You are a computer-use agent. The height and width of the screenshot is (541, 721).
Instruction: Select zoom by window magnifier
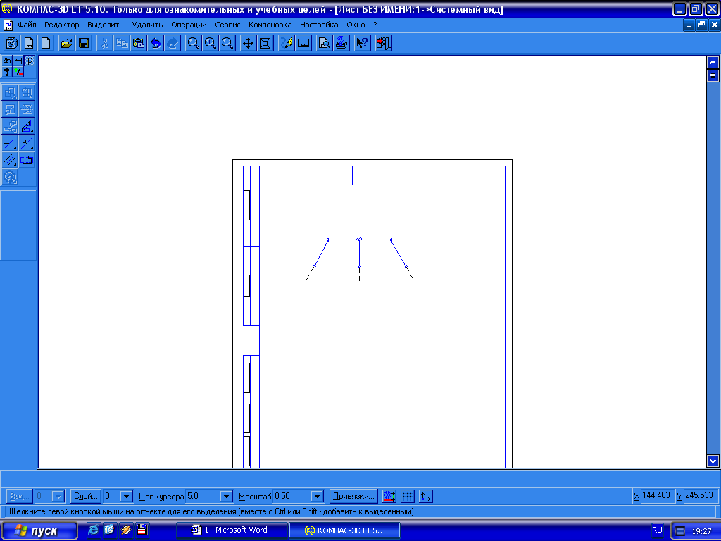[194, 43]
